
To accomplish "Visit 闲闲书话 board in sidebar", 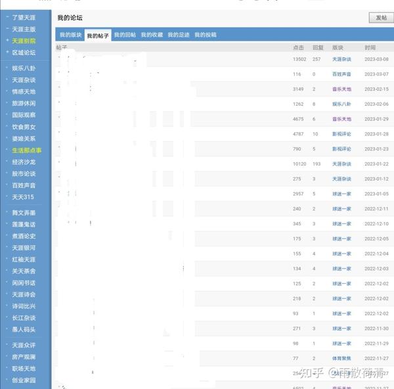I will 24,283.
